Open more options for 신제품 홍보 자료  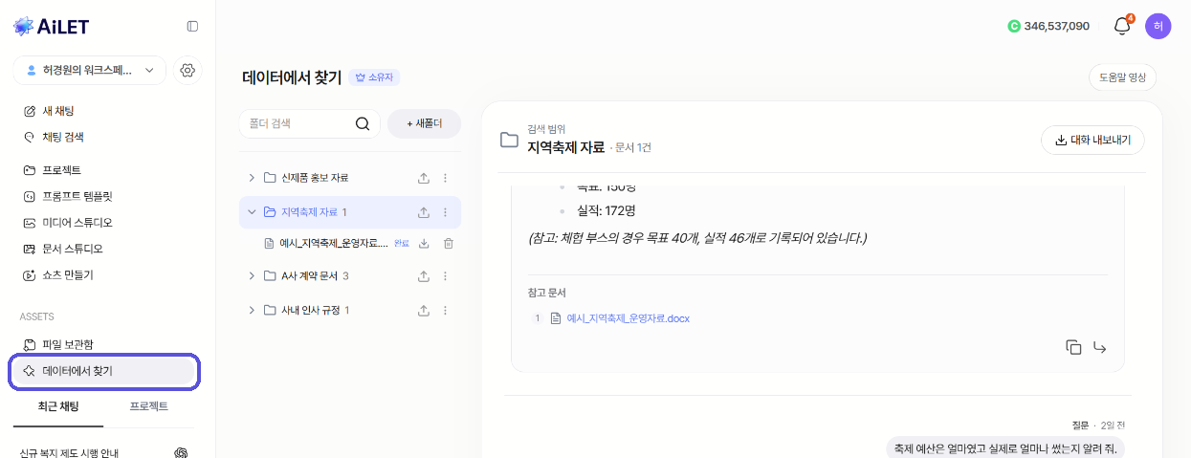[x=445, y=178]
